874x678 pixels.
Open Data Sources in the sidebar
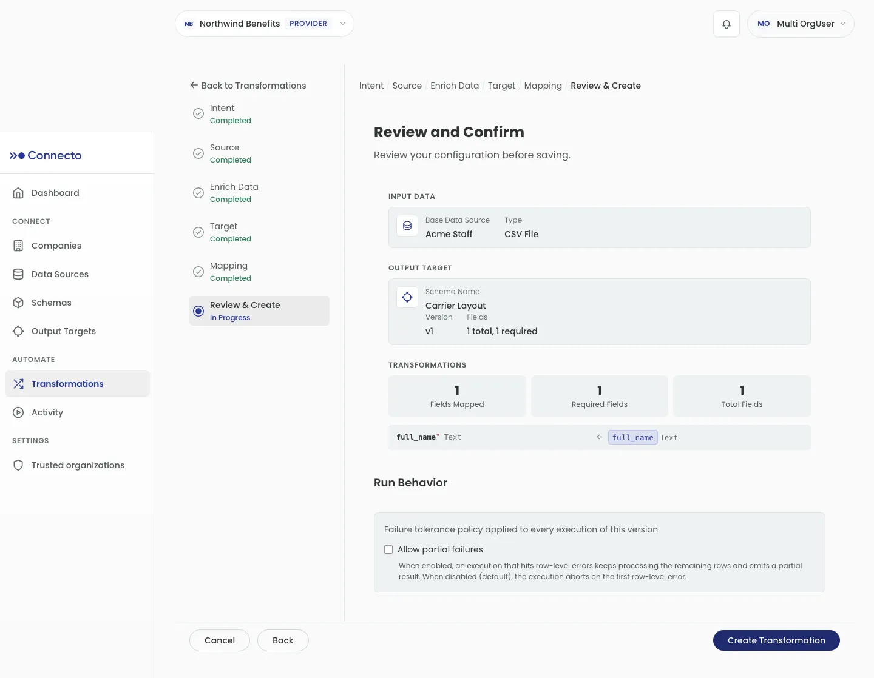click(77, 274)
